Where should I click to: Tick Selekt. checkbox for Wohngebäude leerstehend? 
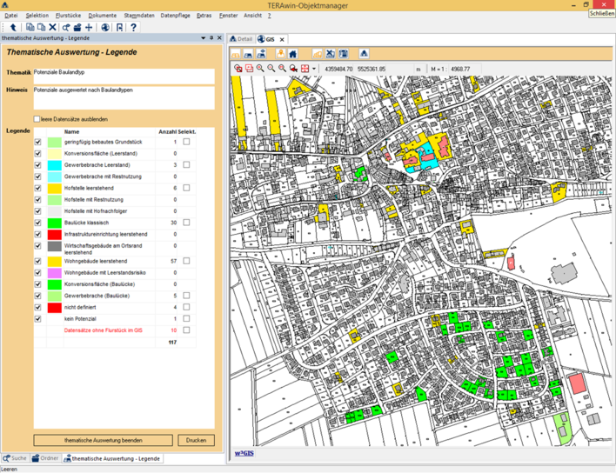coord(186,261)
